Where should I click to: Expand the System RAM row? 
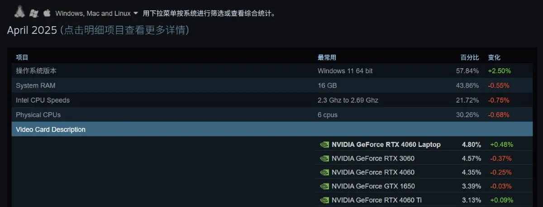pos(272,85)
